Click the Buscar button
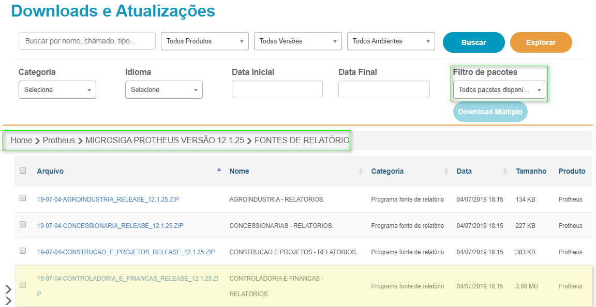 pyautogui.click(x=473, y=42)
